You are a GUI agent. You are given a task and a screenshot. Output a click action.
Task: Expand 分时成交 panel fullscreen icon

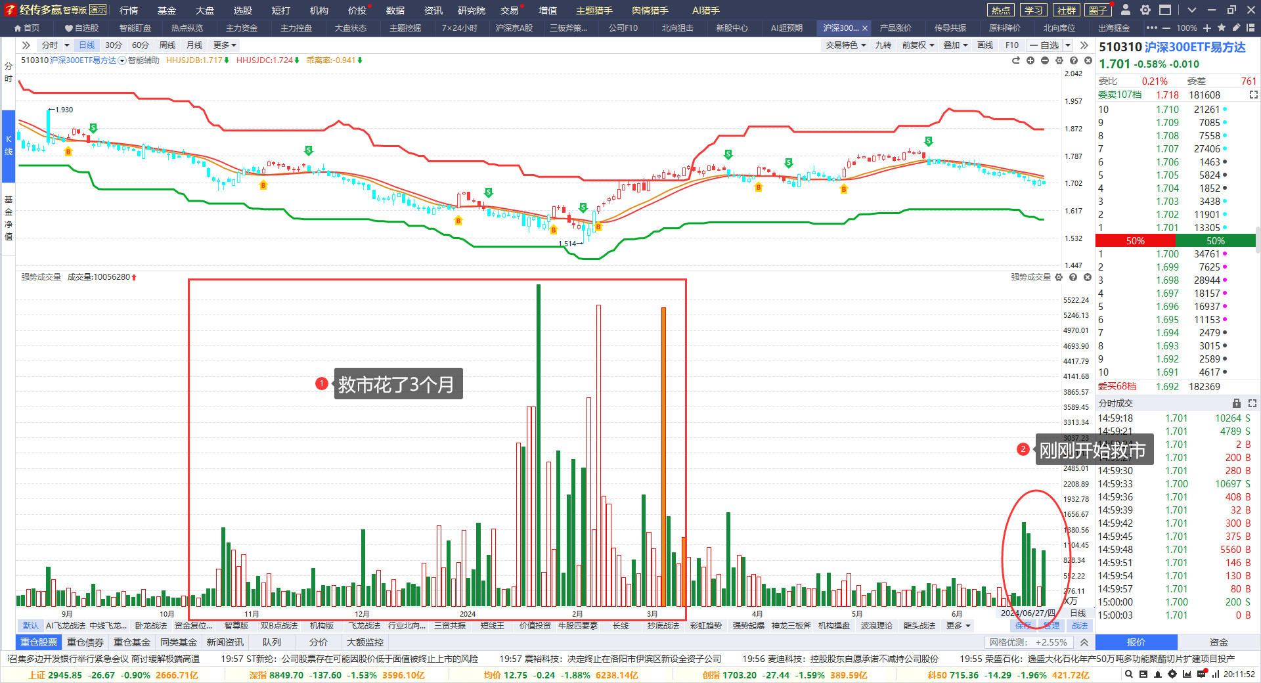1252,403
